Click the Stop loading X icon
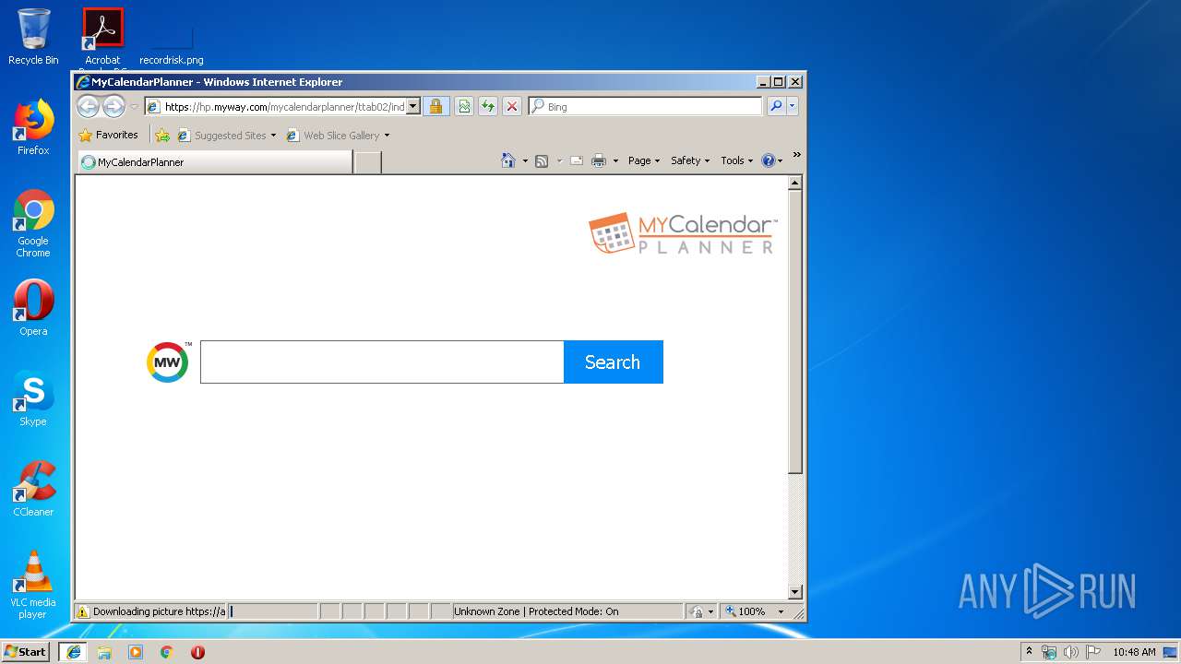The image size is (1181, 664). [x=512, y=106]
